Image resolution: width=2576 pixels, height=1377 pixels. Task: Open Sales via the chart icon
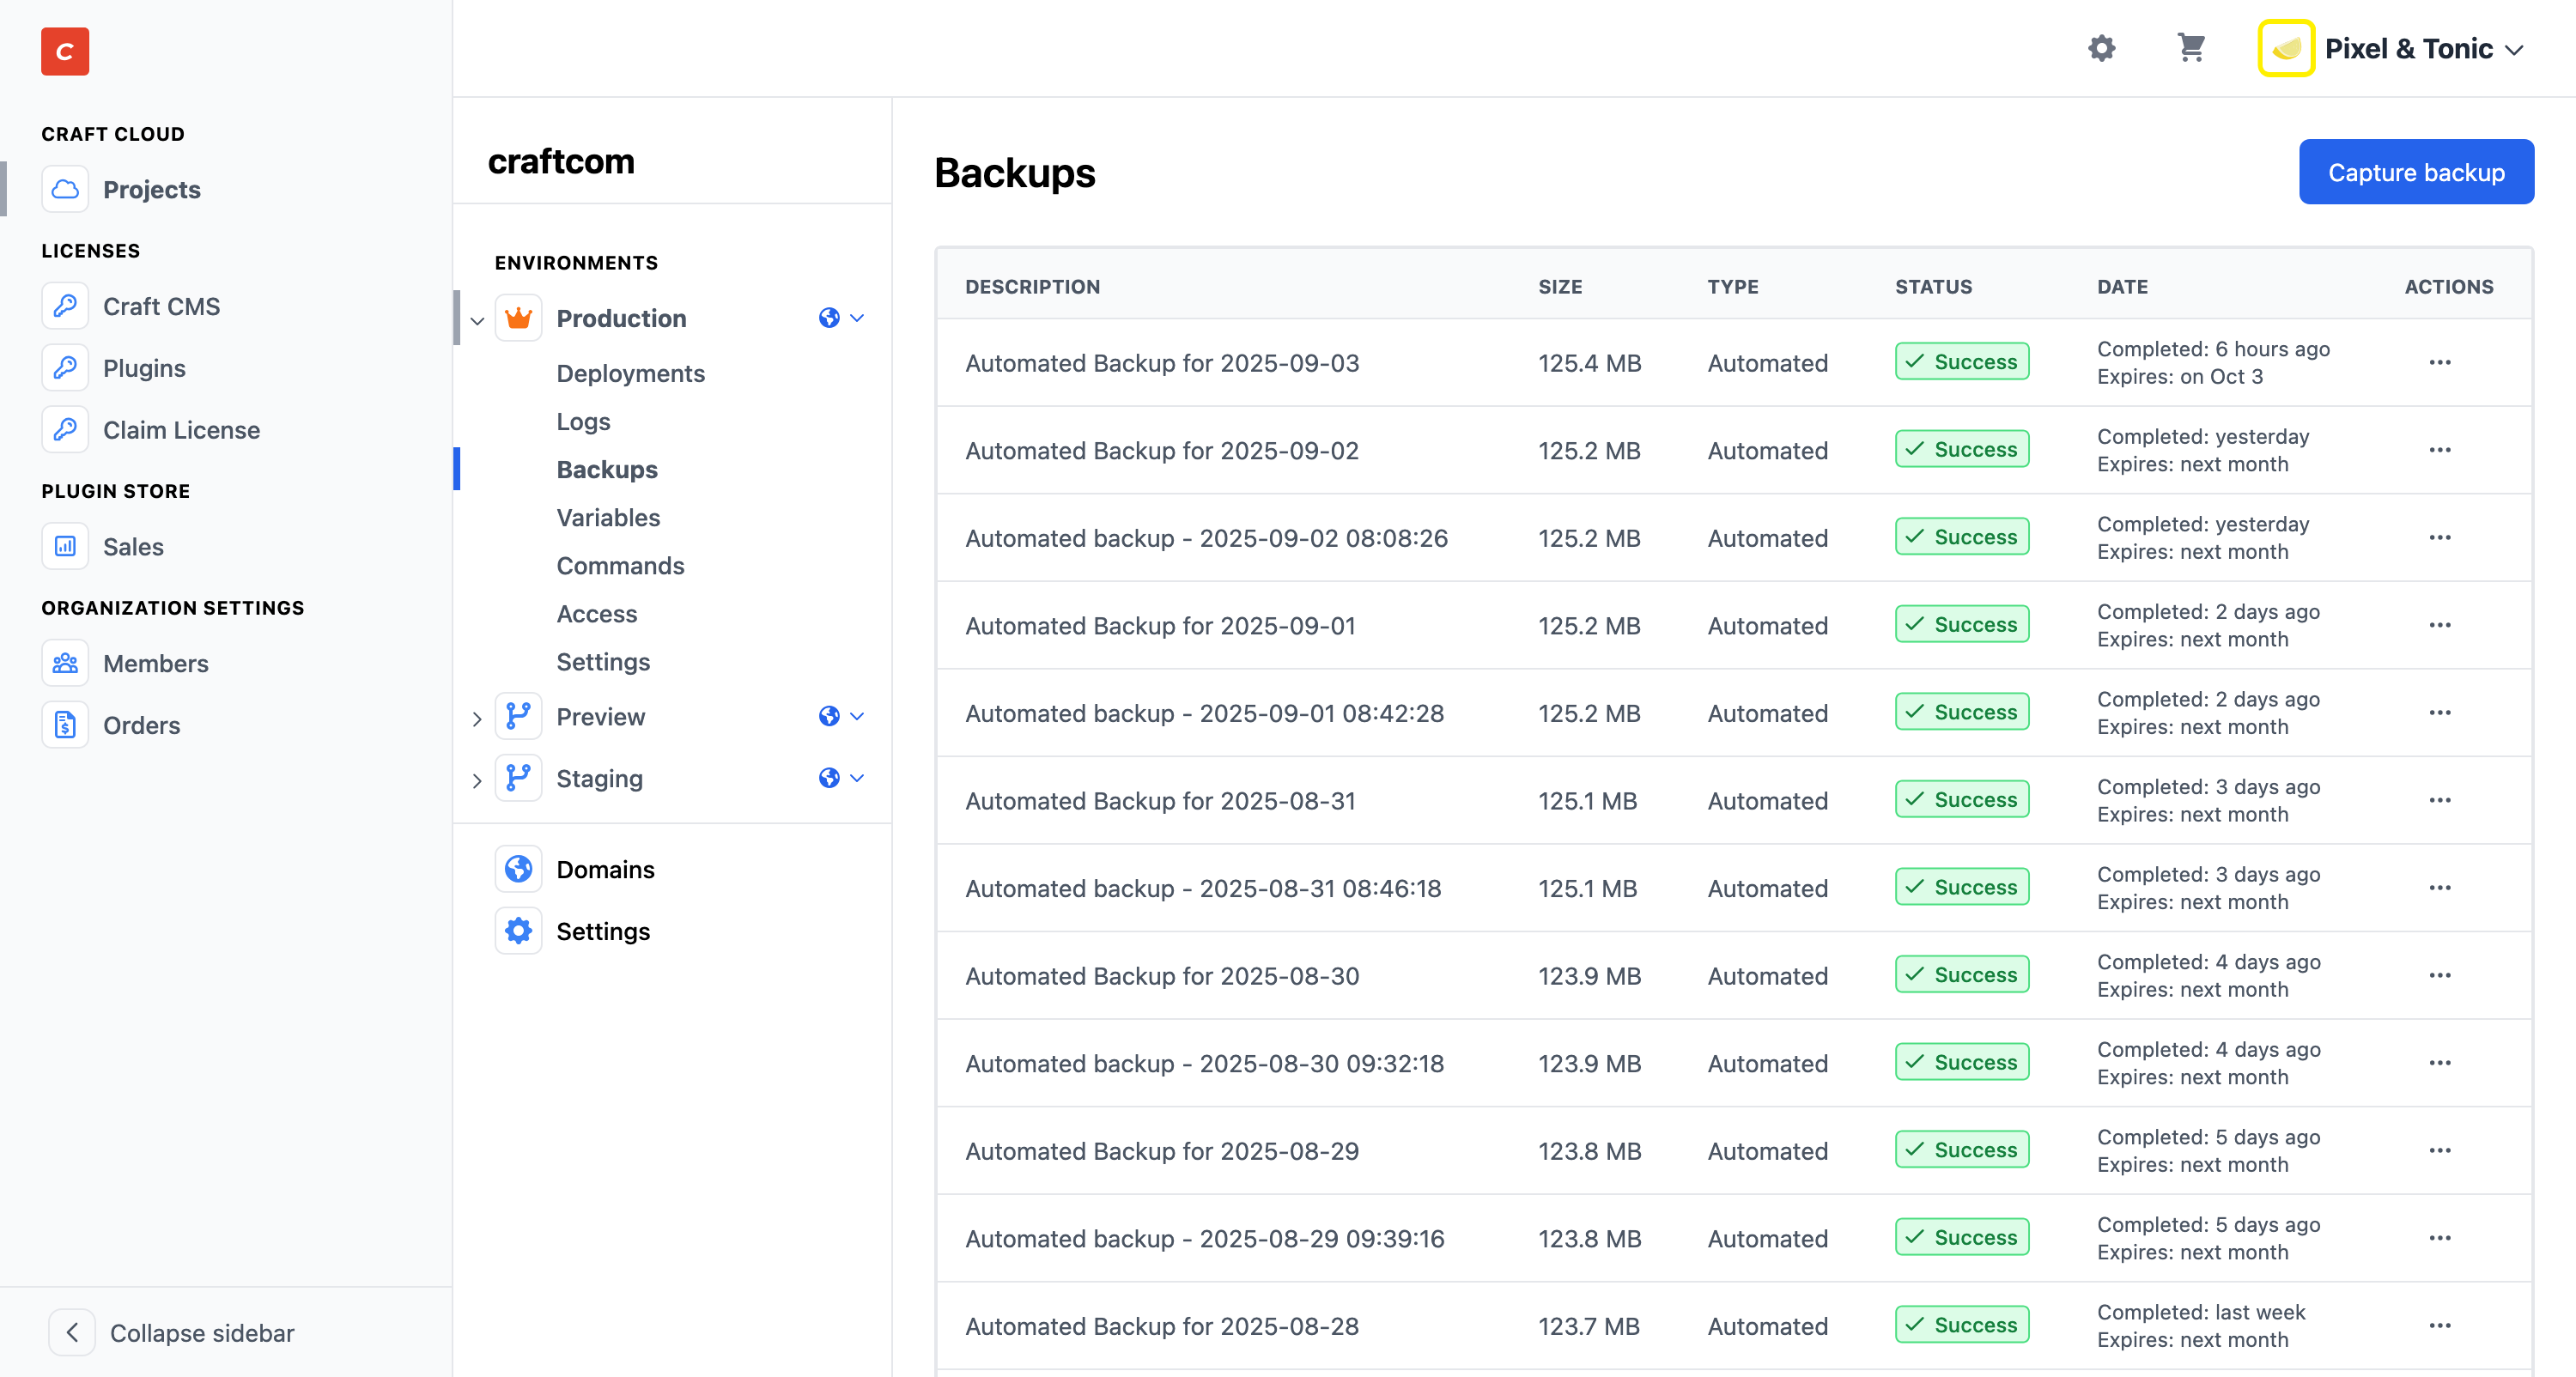pos(64,546)
